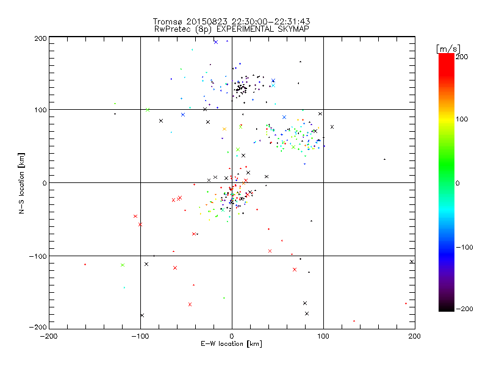488x366 pixels.
Task: Click the x-axis tick label '200'
Action: (415, 337)
